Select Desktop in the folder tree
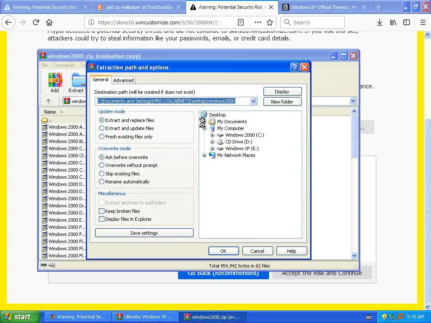The width and height of the screenshot is (431, 323). coord(218,115)
